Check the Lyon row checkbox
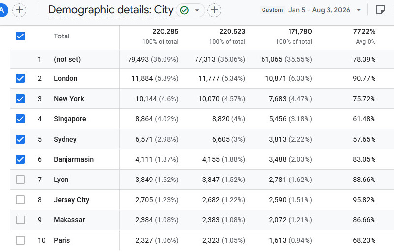This screenshot has width=394, height=252. [20, 180]
